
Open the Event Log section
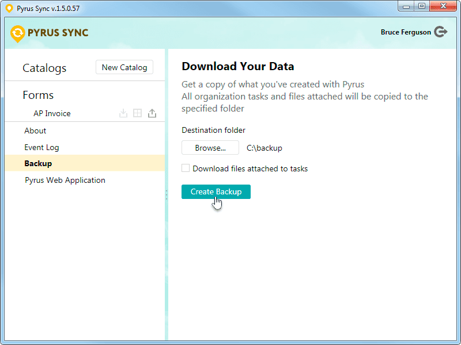tap(41, 147)
